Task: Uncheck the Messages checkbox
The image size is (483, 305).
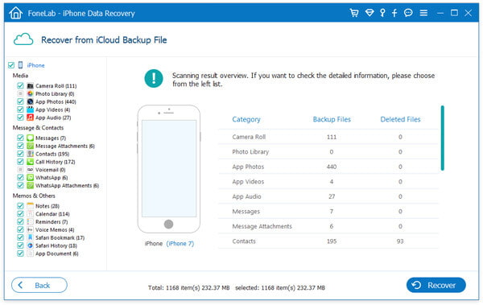Action: point(20,138)
